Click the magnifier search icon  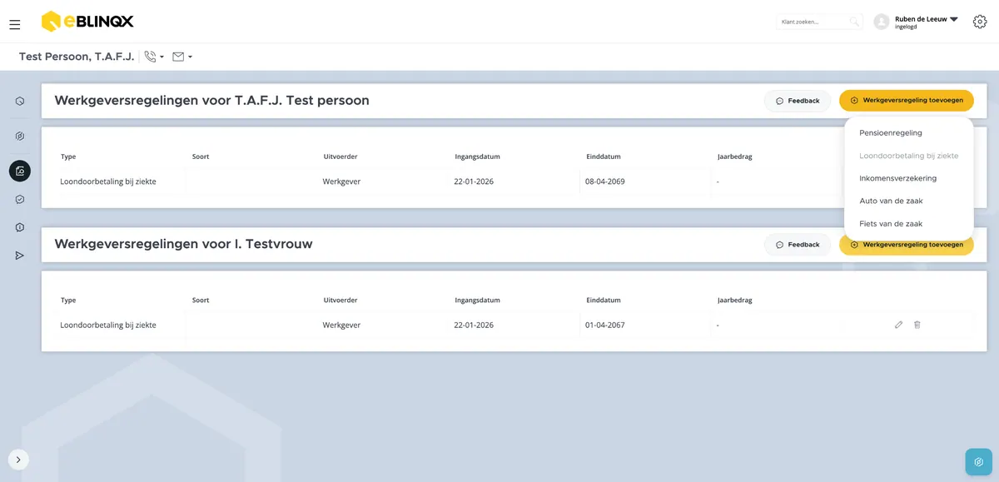coord(854,22)
